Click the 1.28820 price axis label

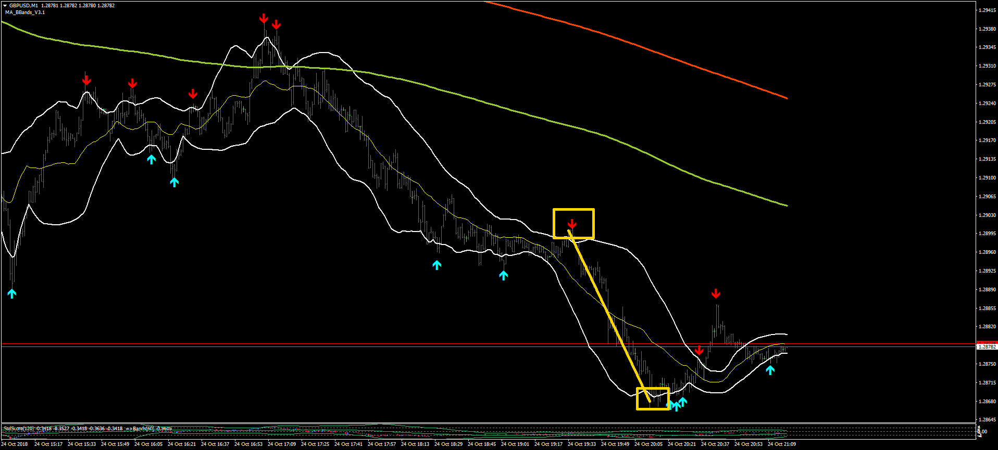987,327
